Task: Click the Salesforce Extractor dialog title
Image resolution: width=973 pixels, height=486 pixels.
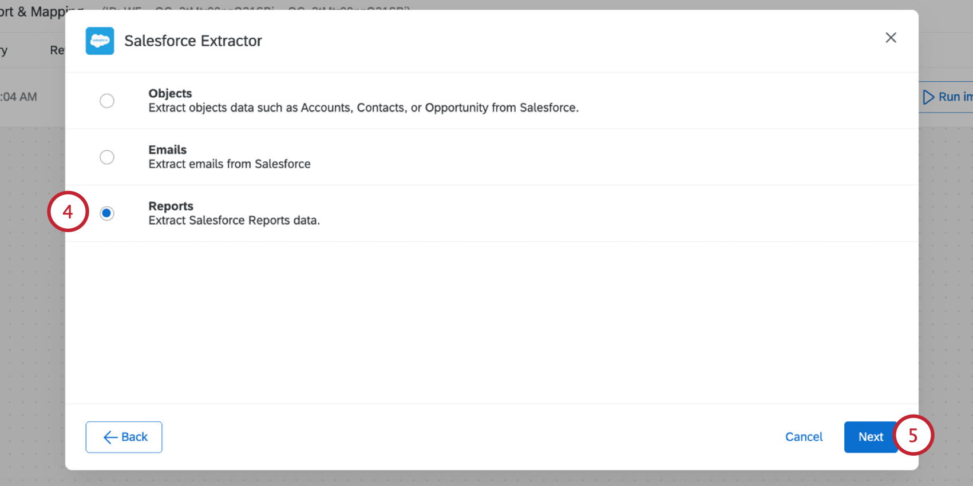Action: [193, 41]
